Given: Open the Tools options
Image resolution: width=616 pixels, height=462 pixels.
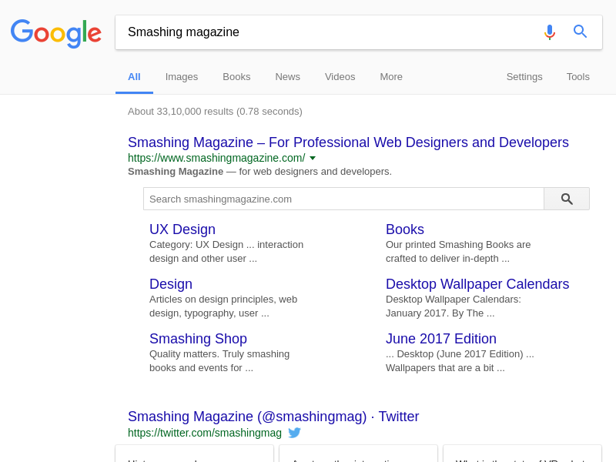Looking at the screenshot, I should pos(578,76).
